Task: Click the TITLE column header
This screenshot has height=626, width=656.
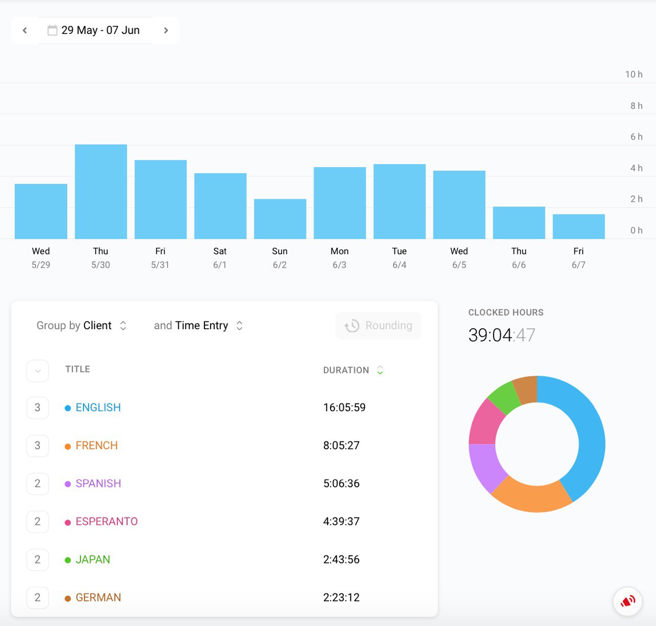Action: (x=78, y=369)
